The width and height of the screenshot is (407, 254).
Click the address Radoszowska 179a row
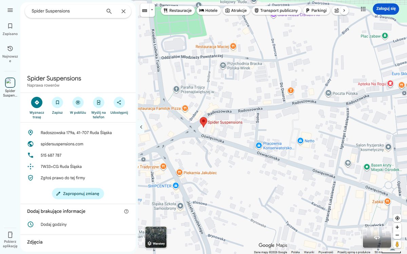[x=78, y=133]
